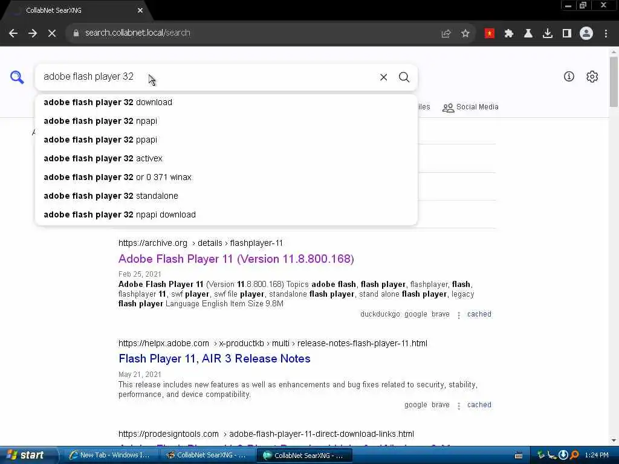Image resolution: width=619 pixels, height=464 pixels.
Task: Click the taskbar clock 1:24 PM
Action: pos(597,456)
